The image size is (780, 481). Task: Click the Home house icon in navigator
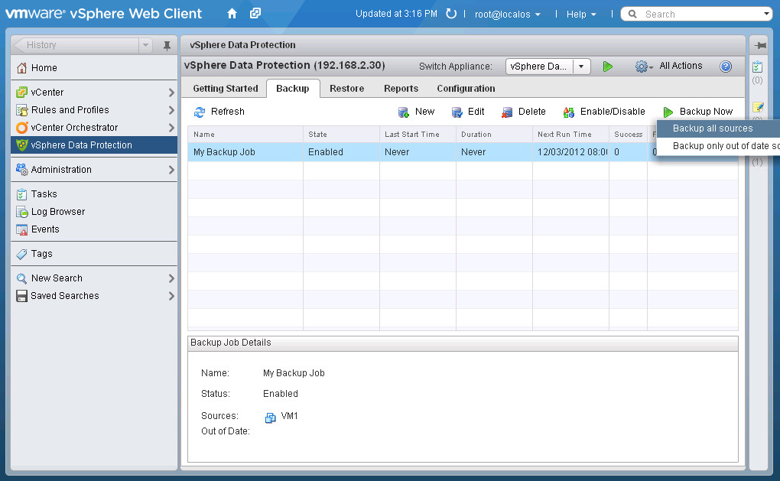click(x=21, y=67)
